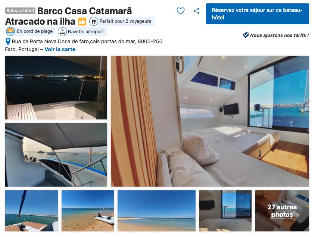Click the 'Bateau-hôtel' badge

coord(20,11)
